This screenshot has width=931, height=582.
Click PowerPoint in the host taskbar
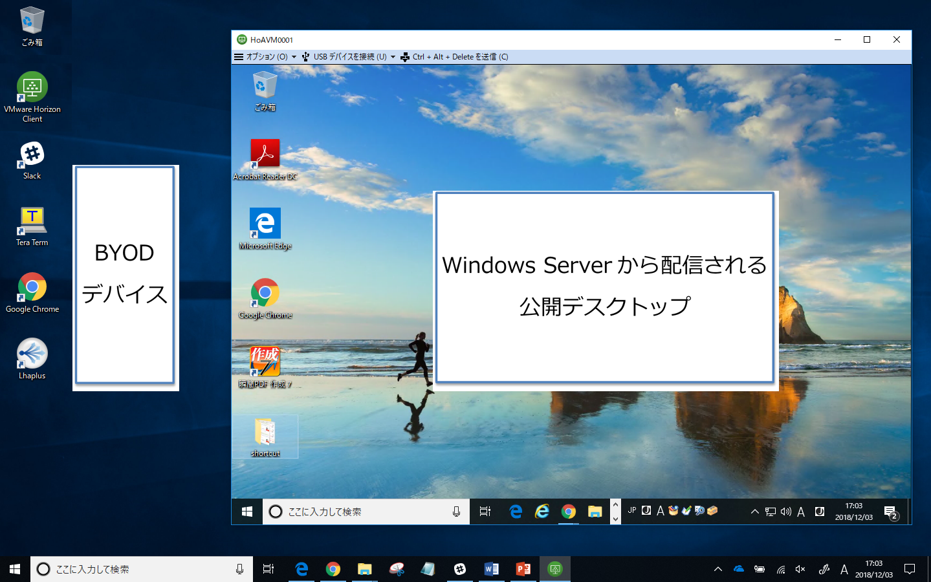click(523, 569)
